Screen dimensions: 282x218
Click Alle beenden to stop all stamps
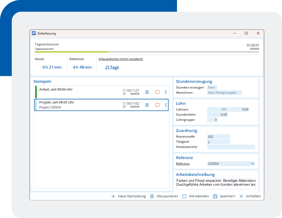[x=196, y=196]
